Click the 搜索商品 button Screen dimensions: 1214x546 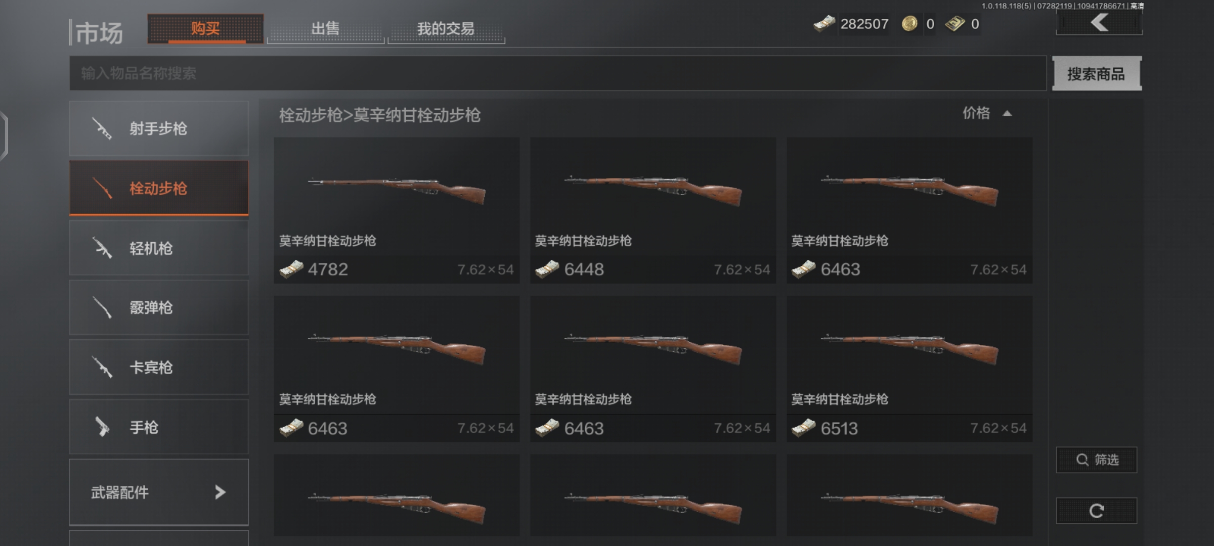tap(1097, 74)
